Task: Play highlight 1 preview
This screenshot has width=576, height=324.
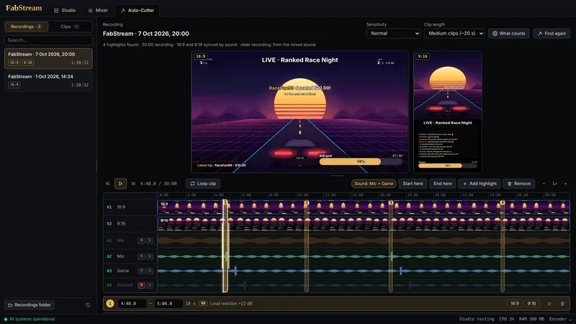Action: (x=549, y=303)
